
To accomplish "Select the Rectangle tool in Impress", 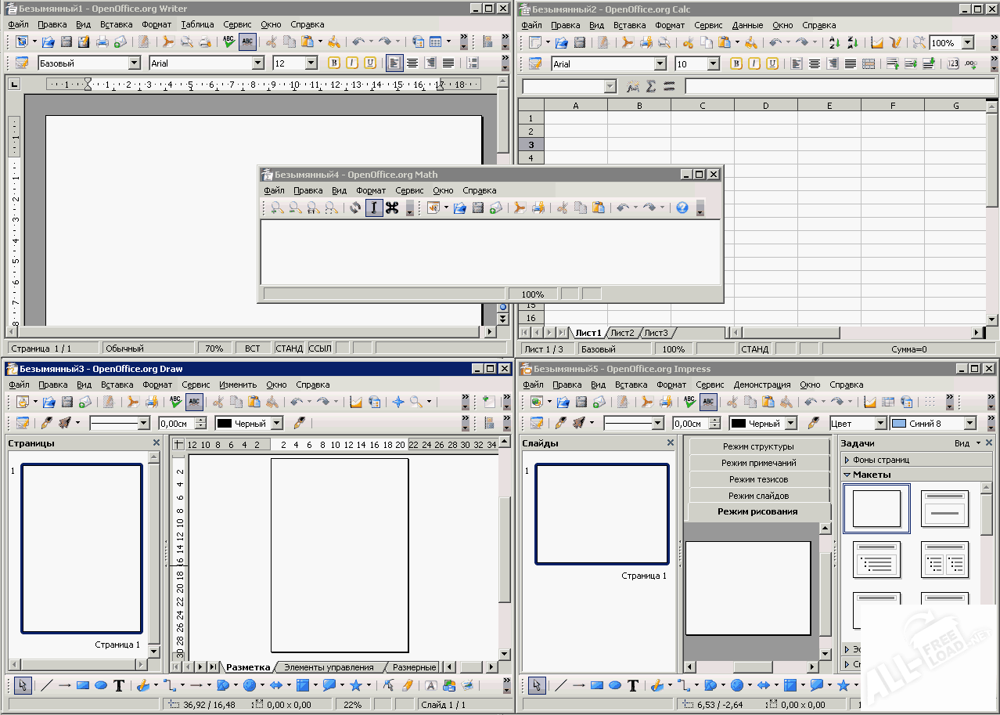I will [x=597, y=685].
